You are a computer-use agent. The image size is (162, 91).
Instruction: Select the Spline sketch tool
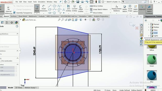coord(59,6)
